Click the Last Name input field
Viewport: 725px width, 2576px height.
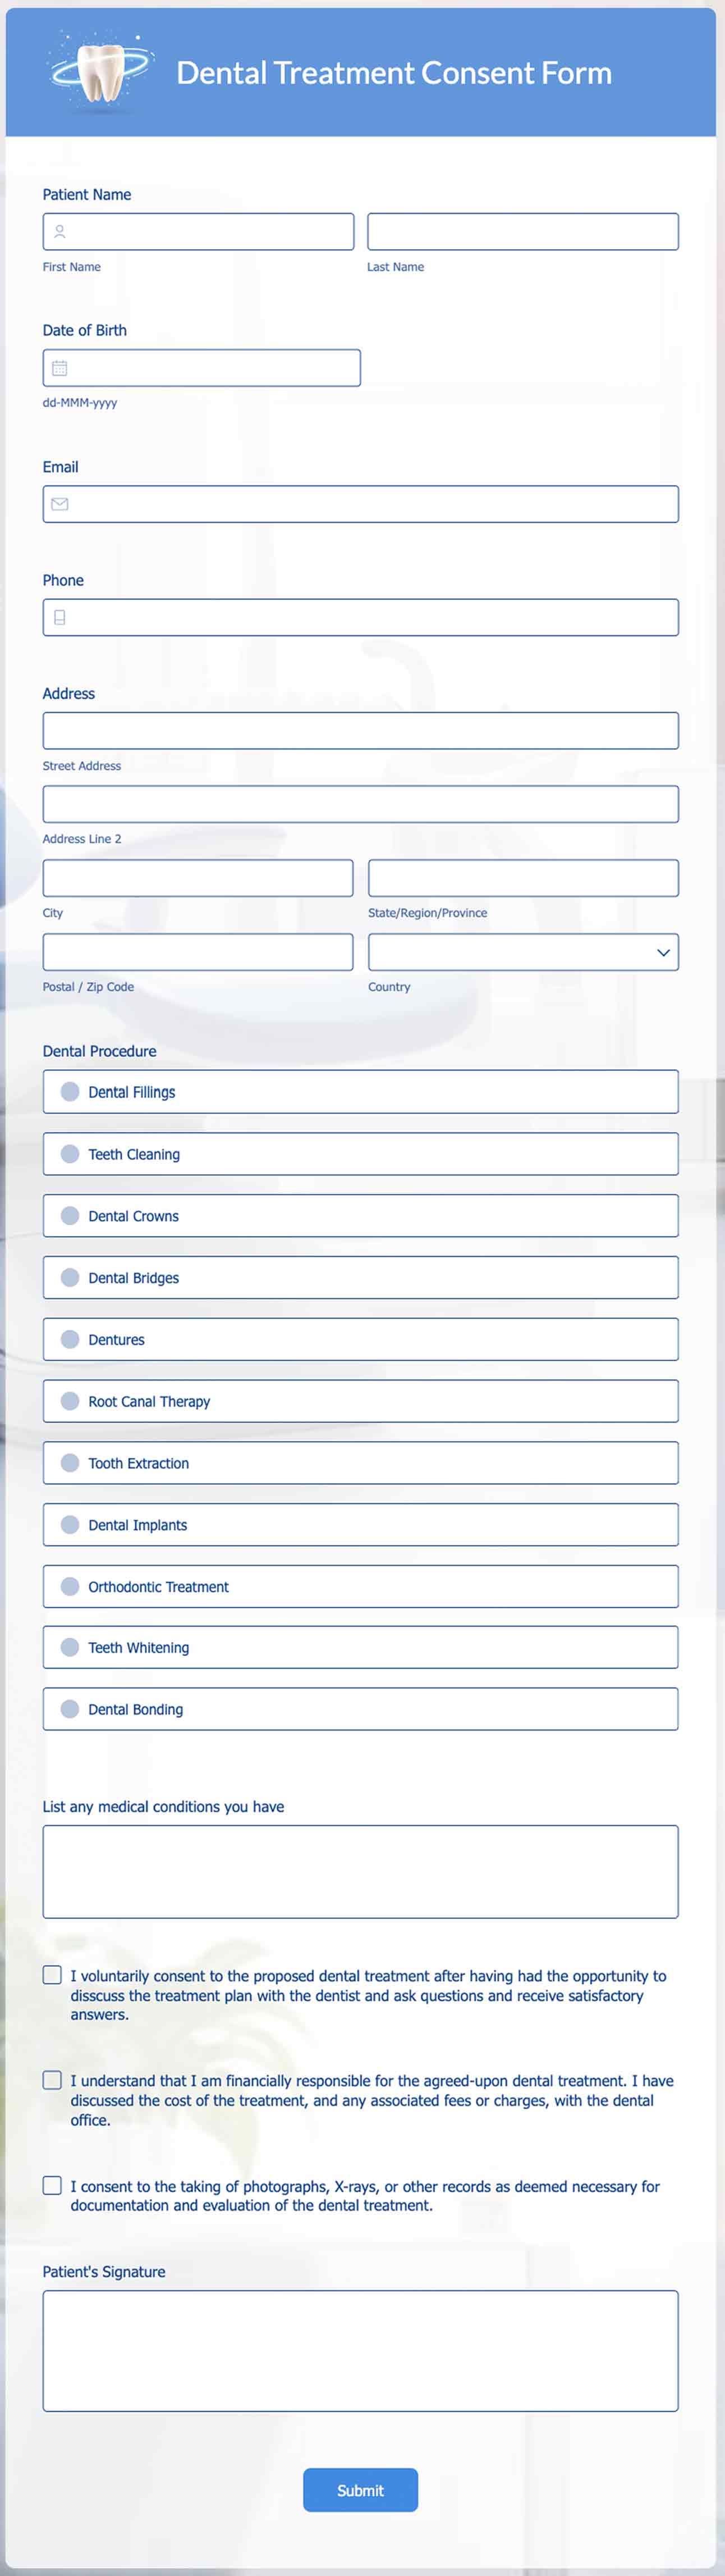(x=522, y=230)
